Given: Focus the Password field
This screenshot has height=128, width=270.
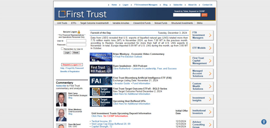Looking at the screenshot, I should coord(76,45).
